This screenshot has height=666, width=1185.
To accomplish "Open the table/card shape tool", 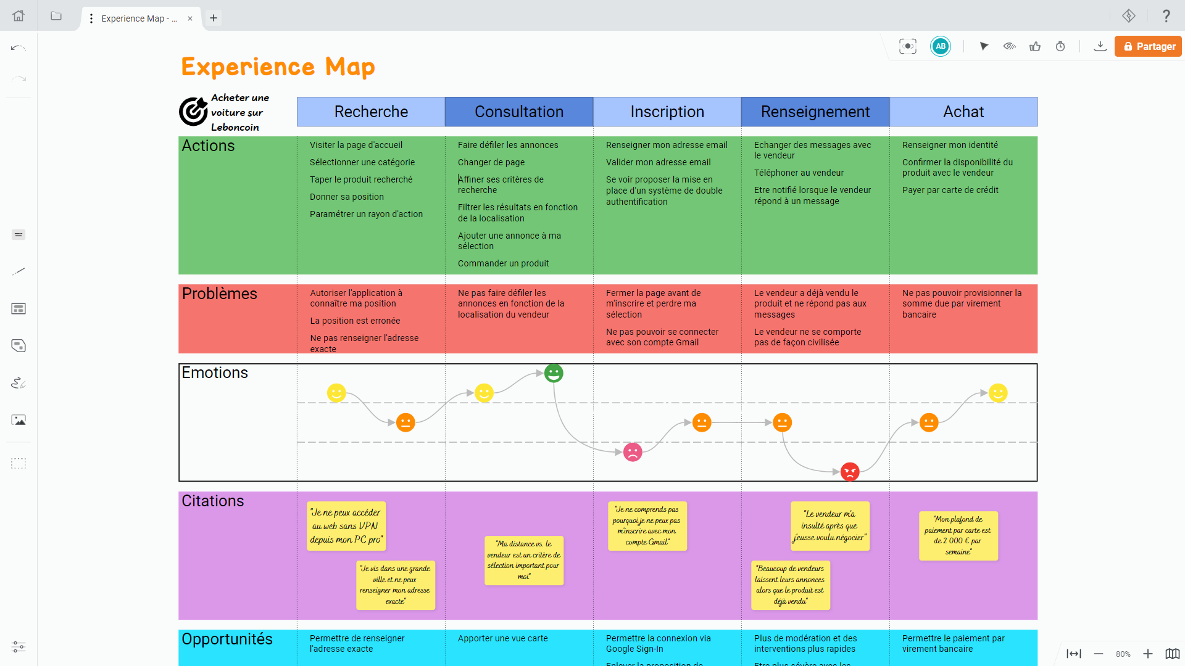I will click(19, 309).
